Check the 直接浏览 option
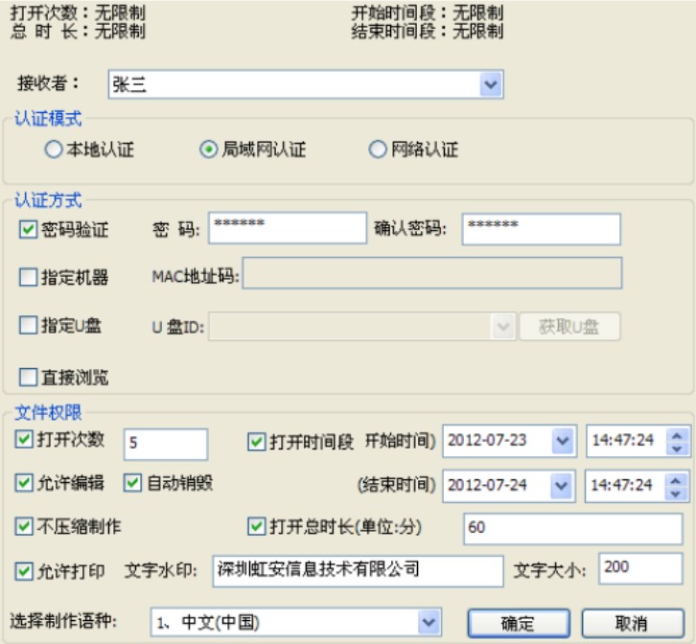This screenshot has width=696, height=644. coord(28,377)
